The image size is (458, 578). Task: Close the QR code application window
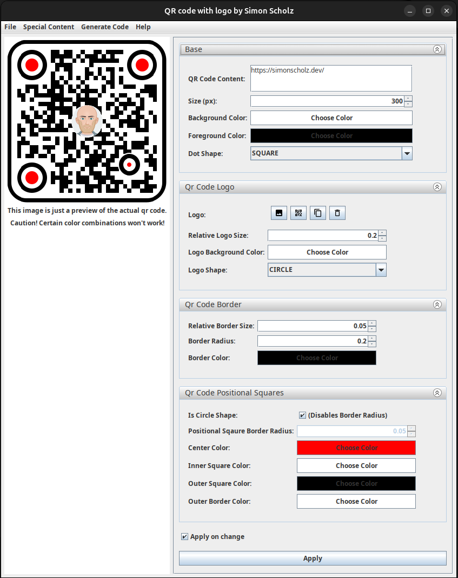[447, 11]
